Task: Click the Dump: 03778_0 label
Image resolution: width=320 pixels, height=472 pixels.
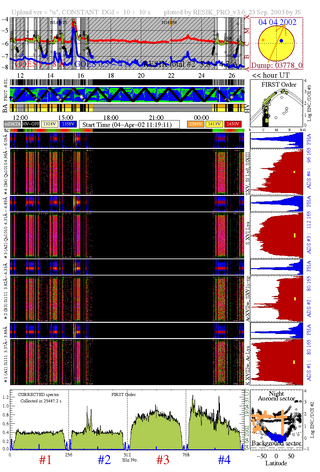Action: (276, 66)
